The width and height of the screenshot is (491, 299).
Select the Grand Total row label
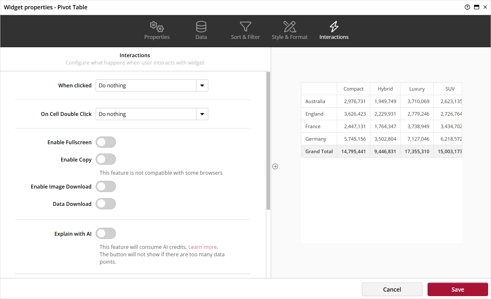(x=319, y=152)
